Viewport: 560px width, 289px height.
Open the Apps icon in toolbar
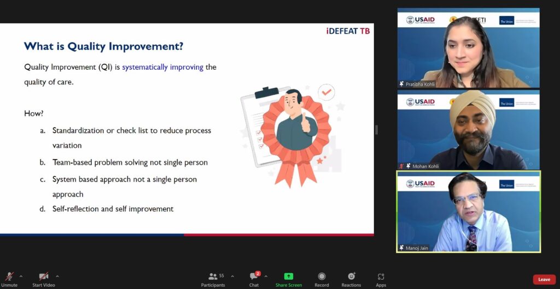(381, 276)
